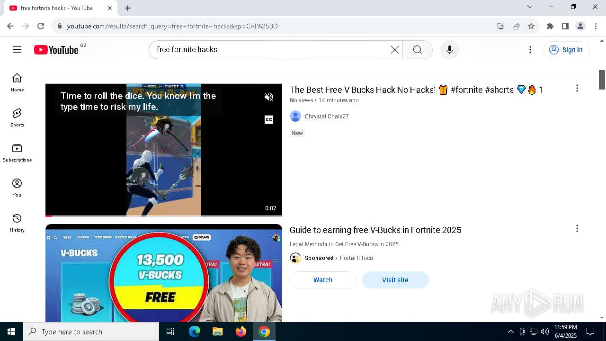The width and height of the screenshot is (606, 341).
Task: Open File Explorer from taskbar
Action: (x=218, y=332)
